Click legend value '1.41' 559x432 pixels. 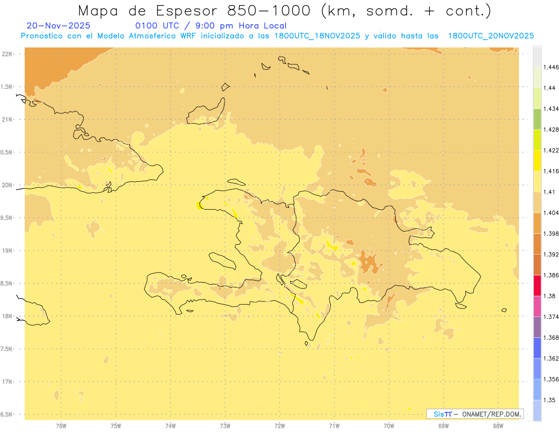(x=549, y=192)
